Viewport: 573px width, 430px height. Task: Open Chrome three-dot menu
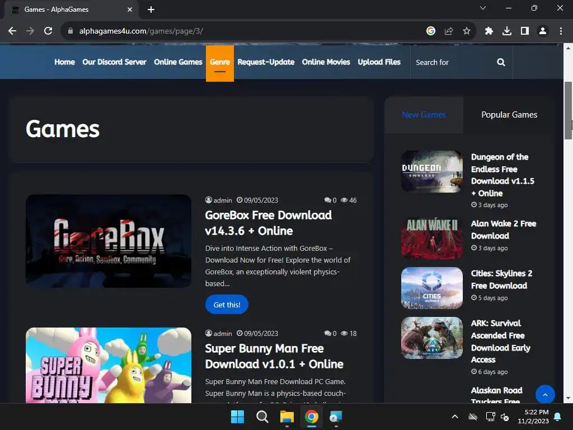561,31
